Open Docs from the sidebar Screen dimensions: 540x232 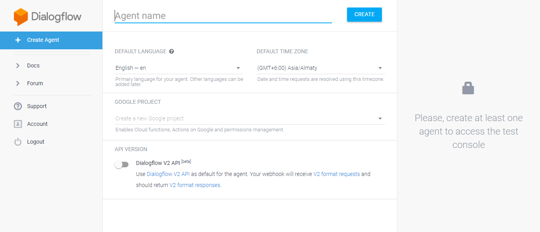pos(33,65)
